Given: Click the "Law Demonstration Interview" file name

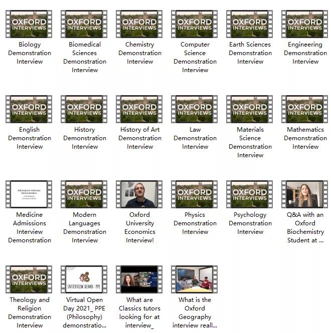Looking at the screenshot, I should tap(195, 138).
